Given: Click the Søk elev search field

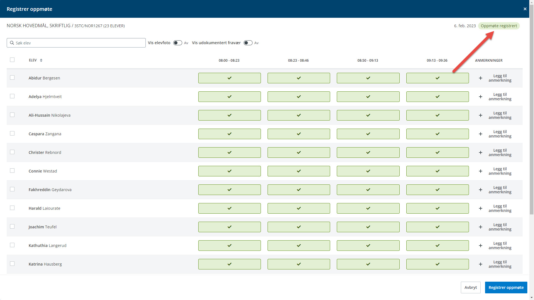Looking at the screenshot, I should click(x=76, y=43).
